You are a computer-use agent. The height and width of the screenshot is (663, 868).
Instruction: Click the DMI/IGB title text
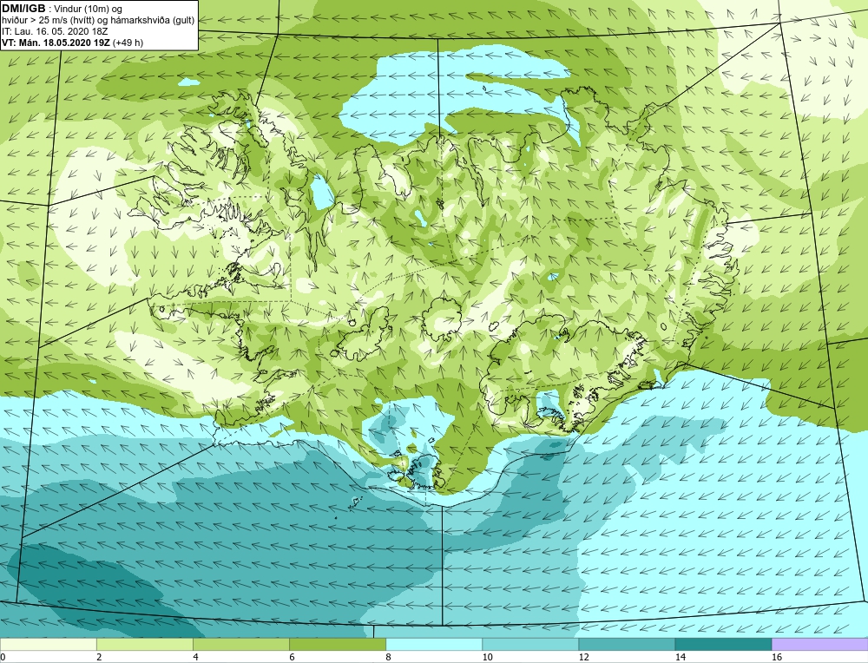point(23,9)
